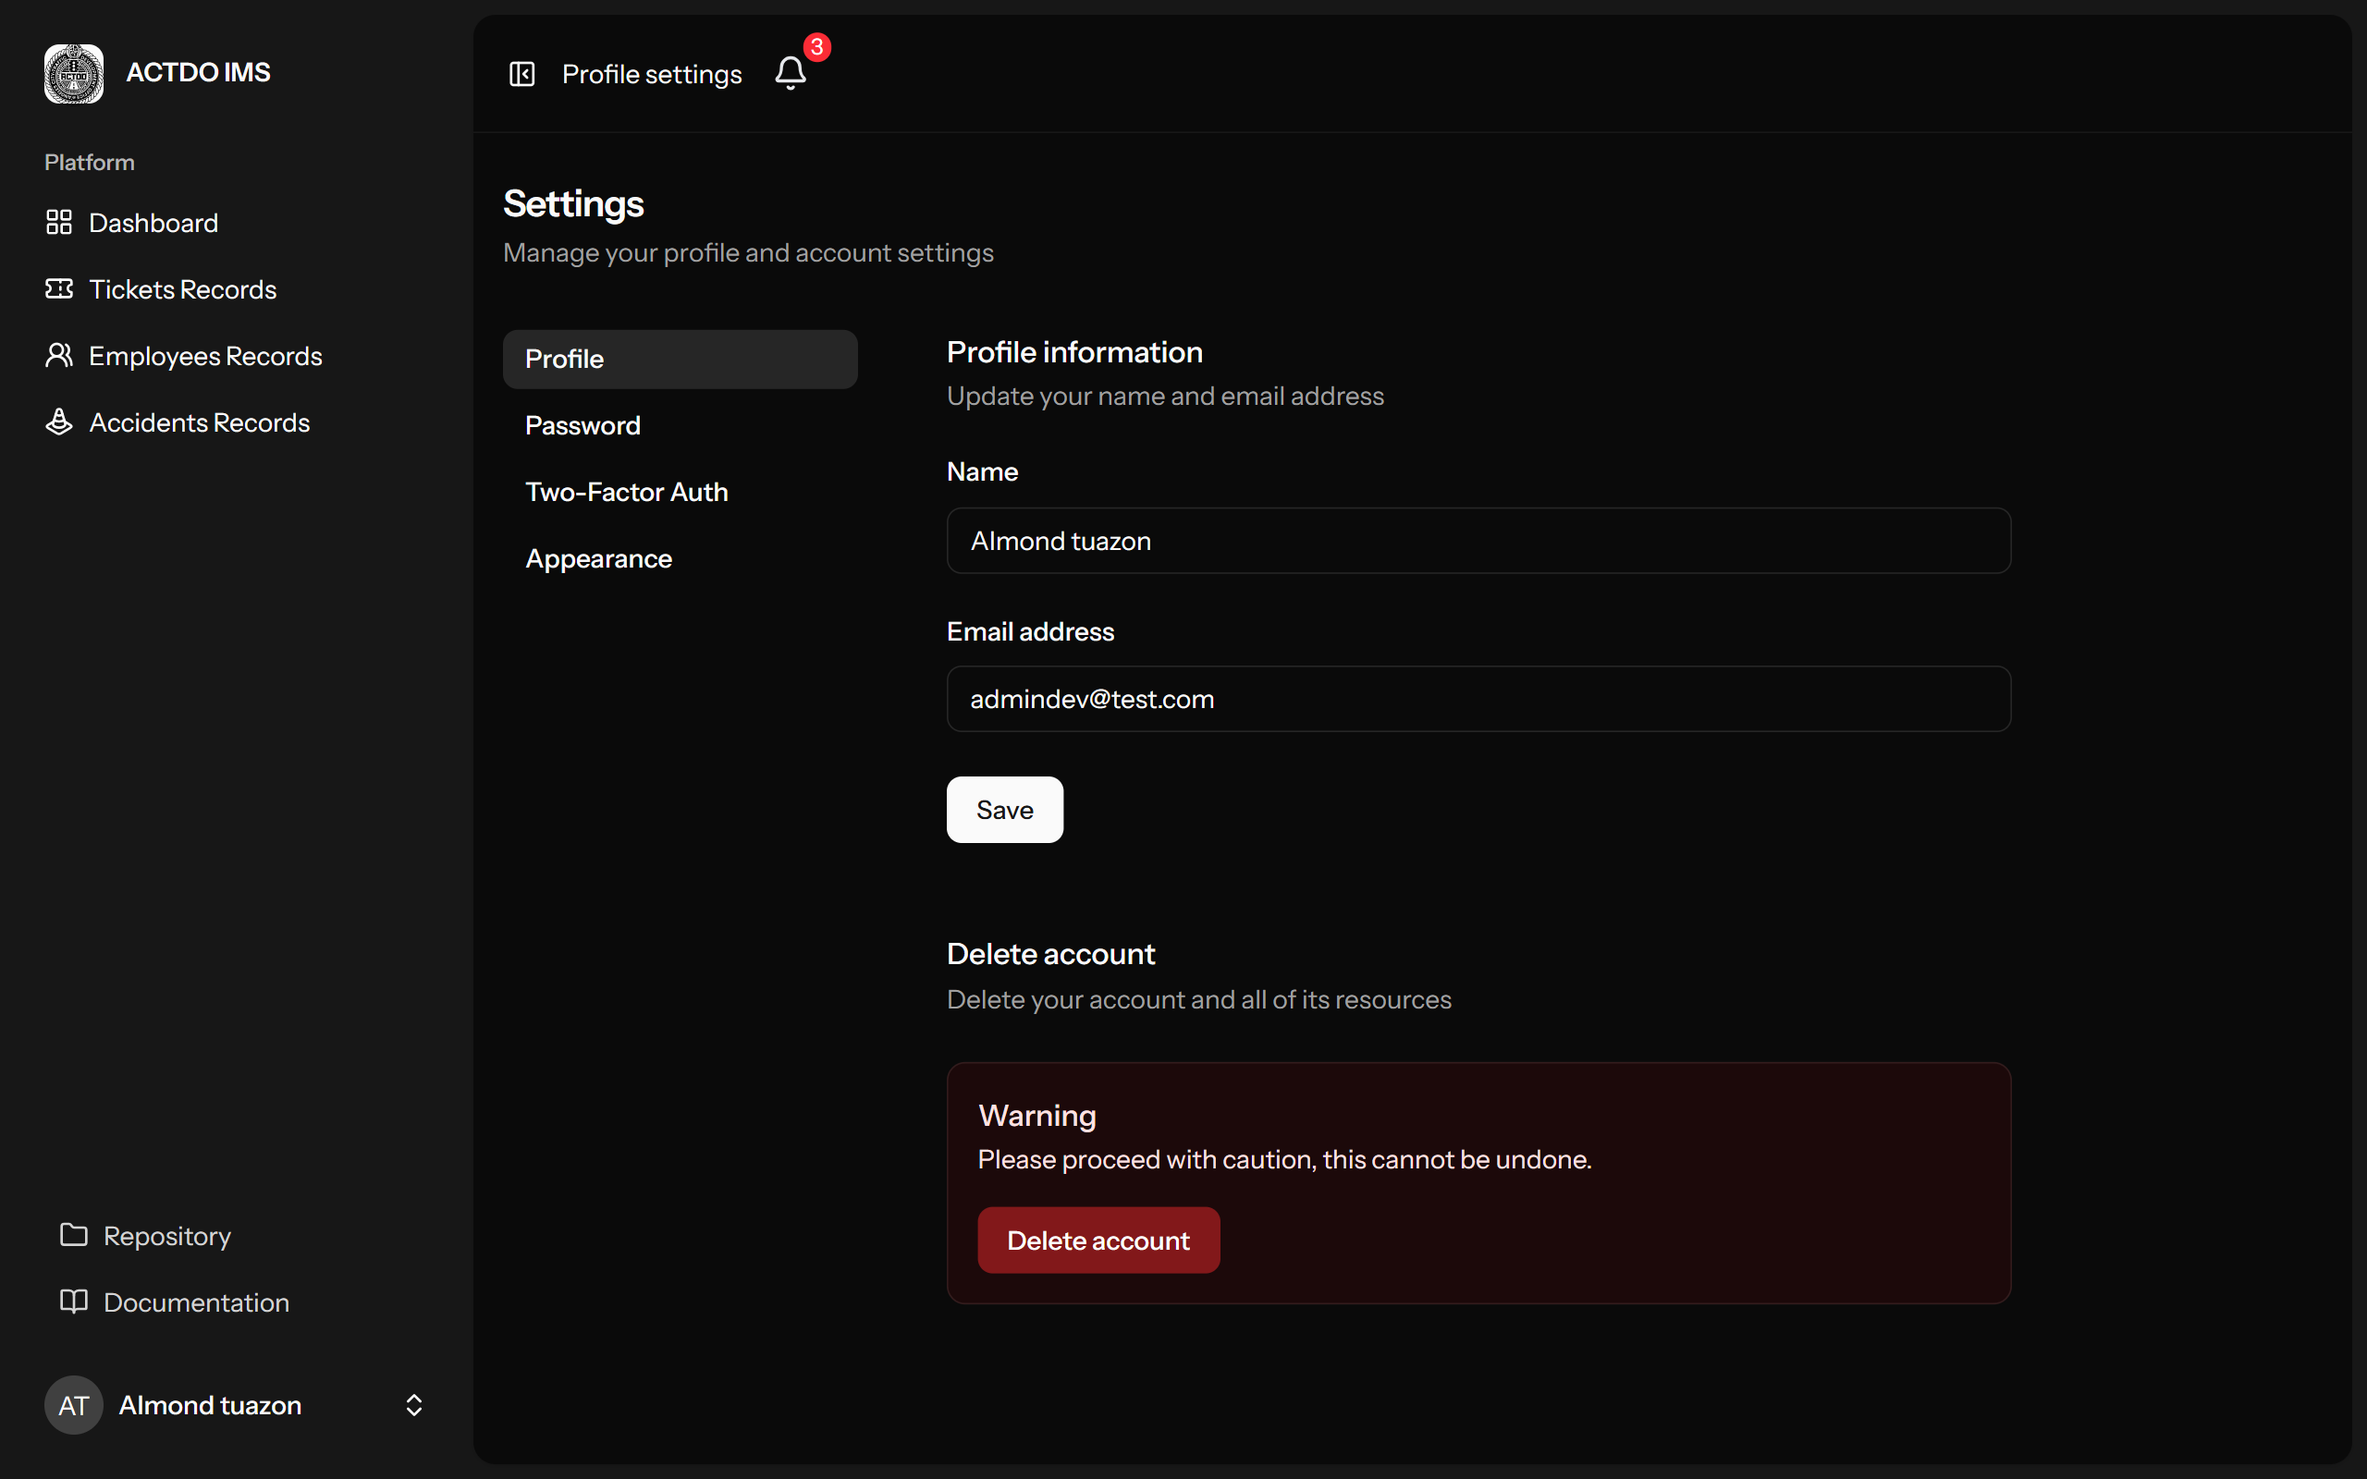
Task: Open the notifications bell
Action: (x=791, y=73)
